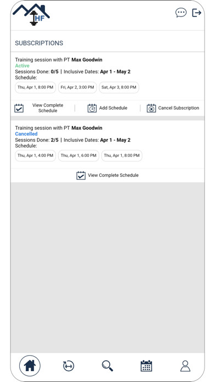Go to Home via bottom house icon
The image size is (215, 382).
tap(30, 366)
